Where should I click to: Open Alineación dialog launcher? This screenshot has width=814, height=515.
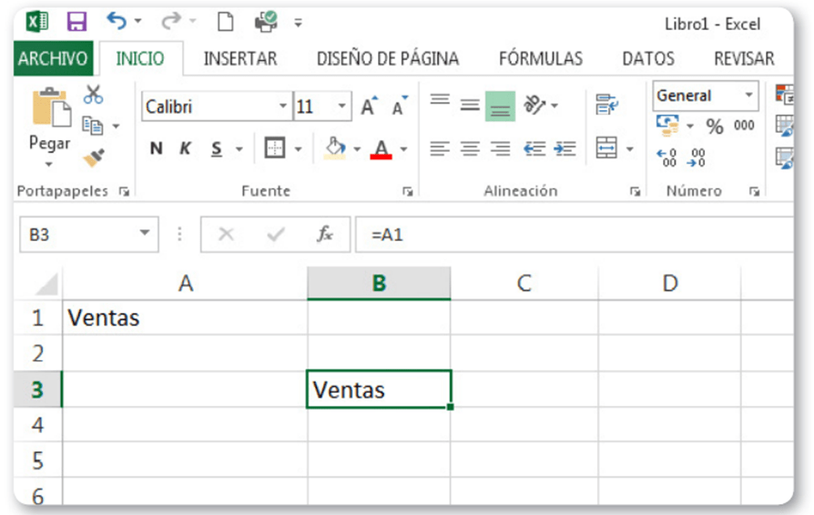click(x=635, y=192)
